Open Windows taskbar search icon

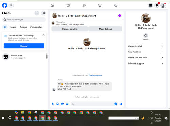(10, 118)
